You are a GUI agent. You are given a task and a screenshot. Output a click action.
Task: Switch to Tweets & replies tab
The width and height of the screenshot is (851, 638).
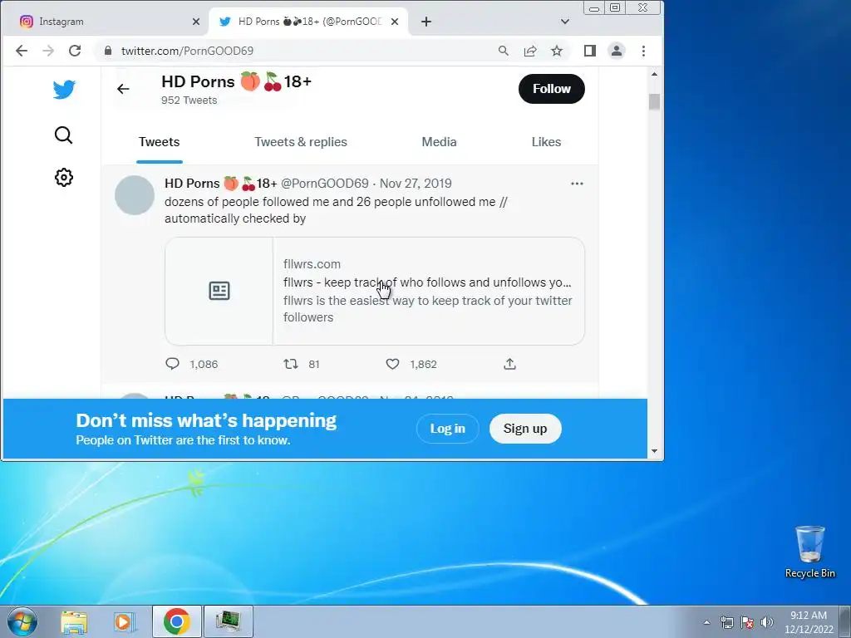click(301, 142)
